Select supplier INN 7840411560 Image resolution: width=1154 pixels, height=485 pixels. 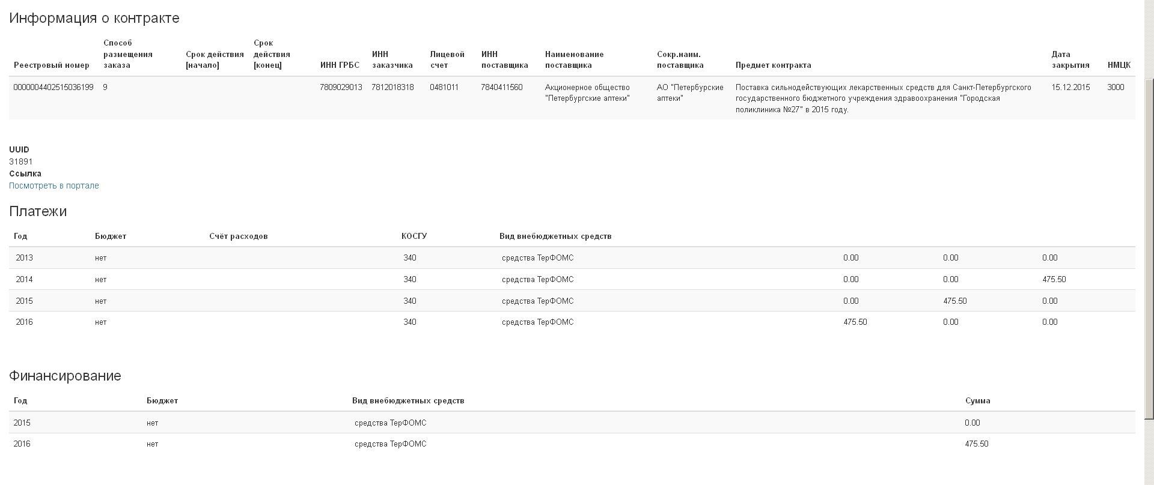coord(502,87)
